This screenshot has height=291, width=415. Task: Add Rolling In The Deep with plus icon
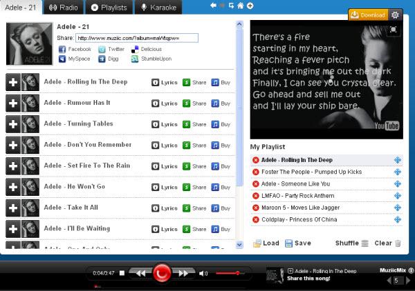13,82
